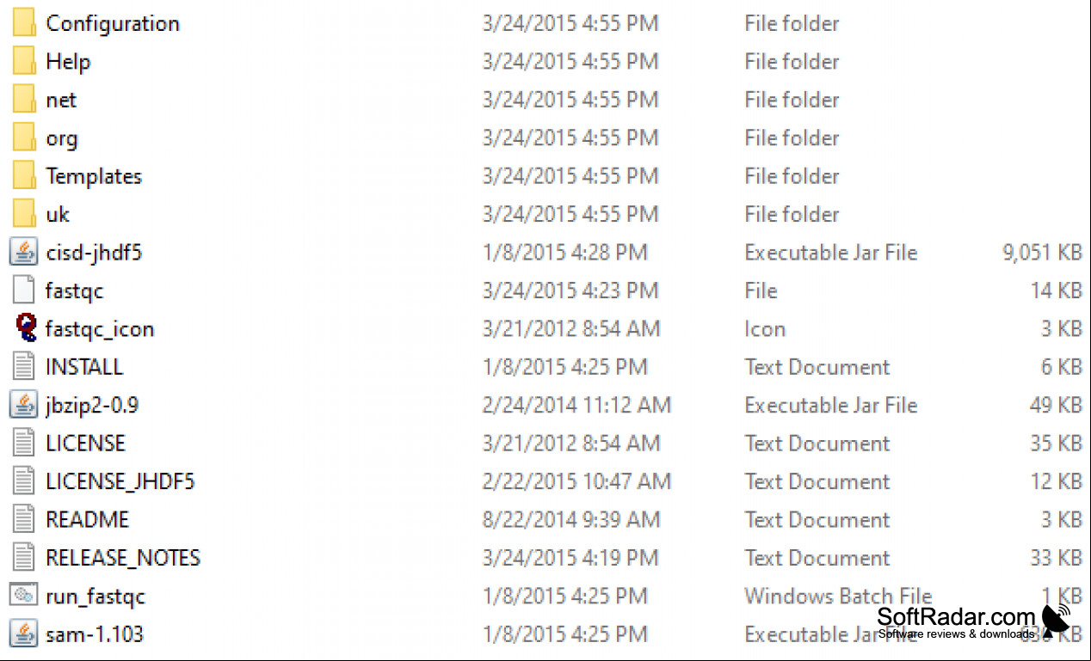Click the cisd-jhdf5 Java jar icon
The image size is (1091, 661).
[24, 252]
